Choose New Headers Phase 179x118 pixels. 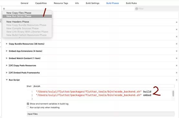[27, 22]
